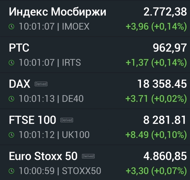Click the Derived badge next to DAX

pos(41,84)
